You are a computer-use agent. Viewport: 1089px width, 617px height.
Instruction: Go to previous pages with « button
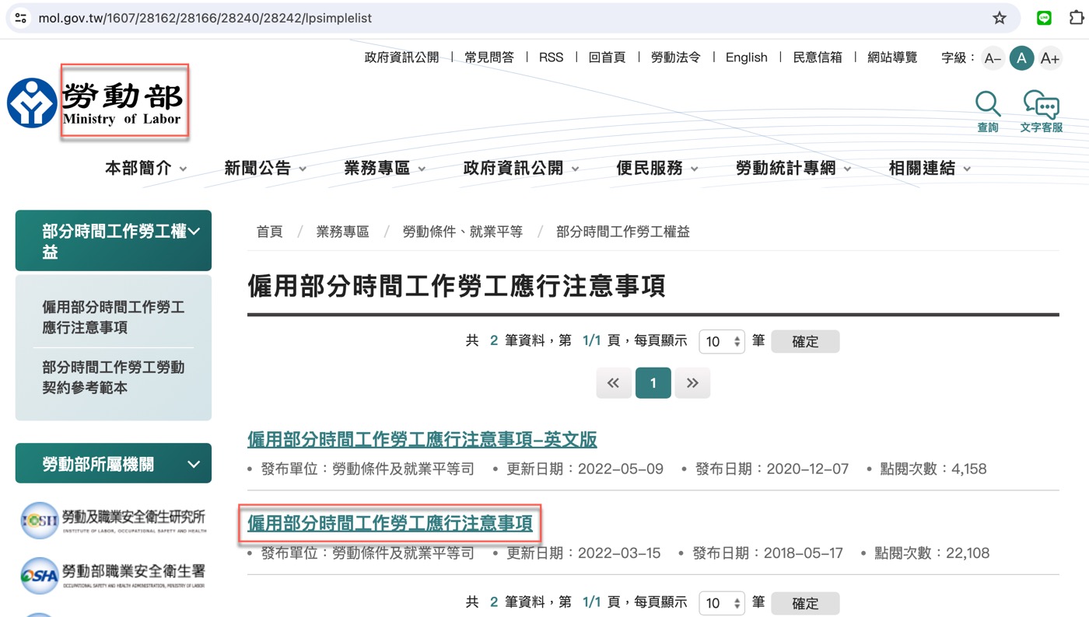(614, 383)
